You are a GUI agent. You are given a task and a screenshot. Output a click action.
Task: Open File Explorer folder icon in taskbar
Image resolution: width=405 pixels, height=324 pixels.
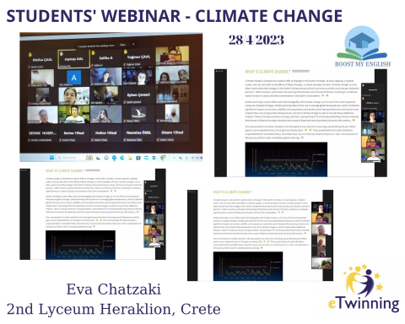(130, 158)
